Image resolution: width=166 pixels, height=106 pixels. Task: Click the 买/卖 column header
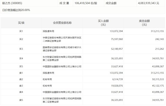click(x=21, y=23)
